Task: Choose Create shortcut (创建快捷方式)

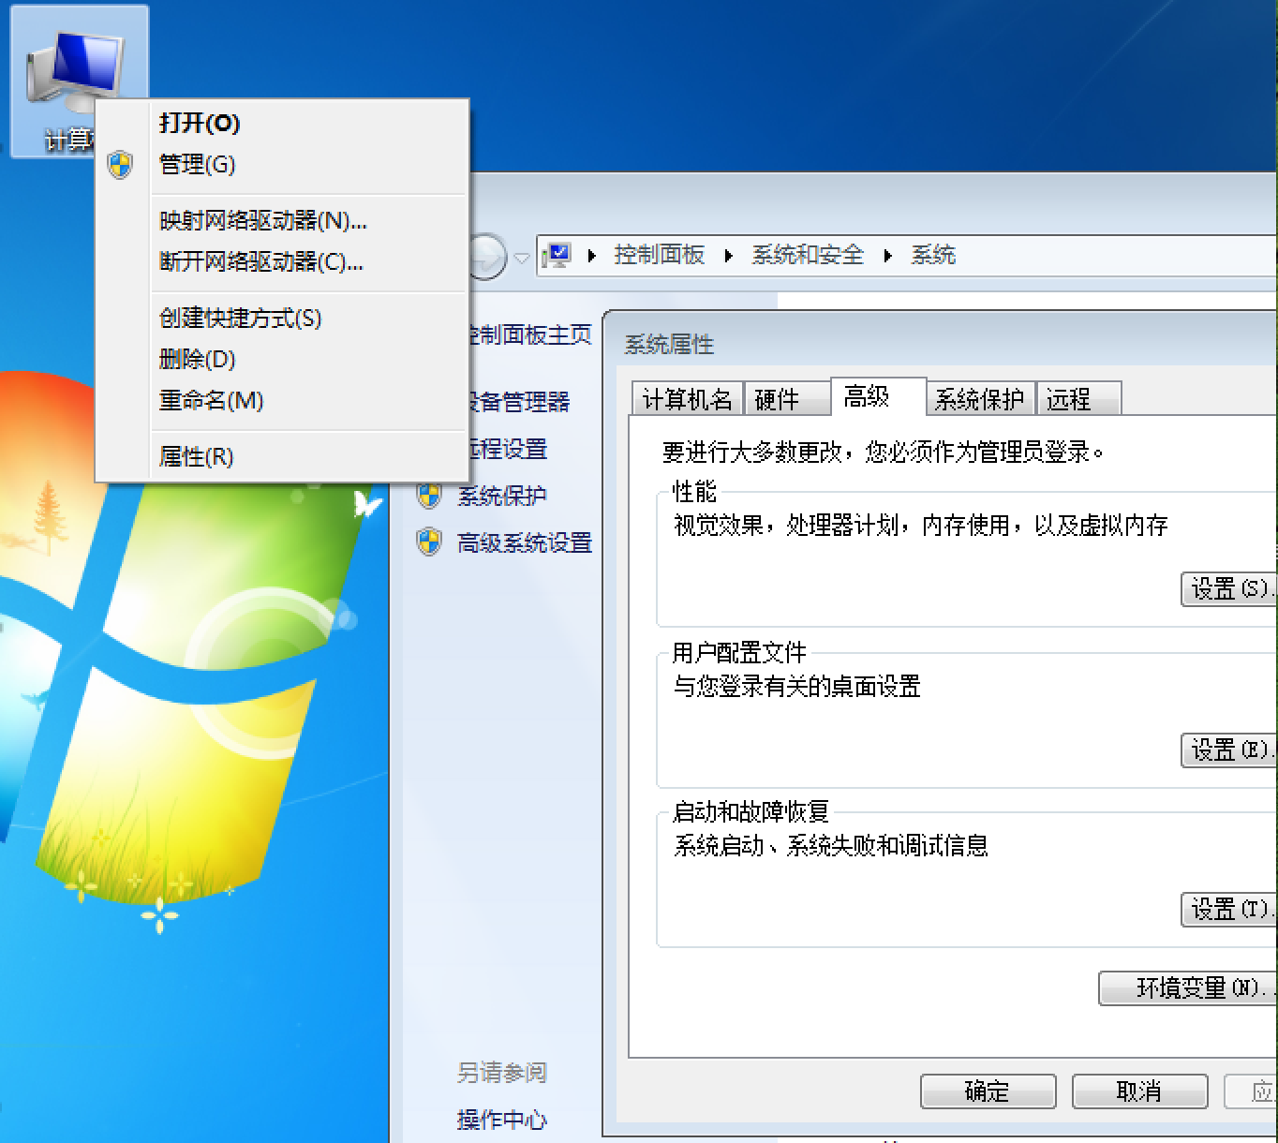Action: click(x=281, y=318)
